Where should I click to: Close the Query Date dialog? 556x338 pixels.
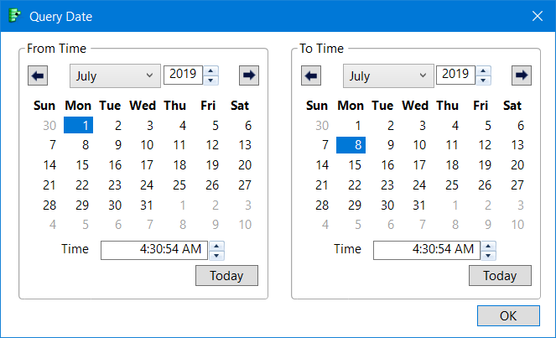point(538,16)
